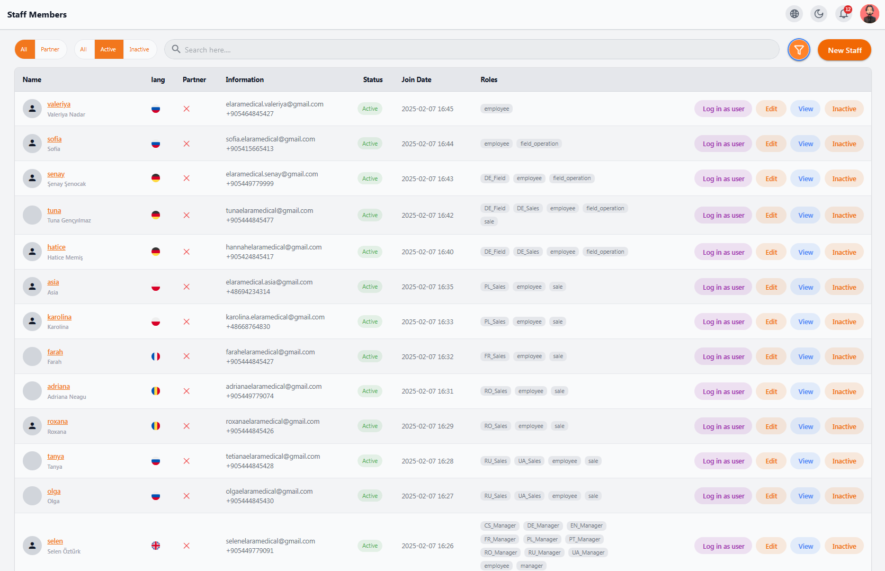Image resolution: width=885 pixels, height=571 pixels.
Task: Open the language globe icon
Action: click(x=794, y=14)
